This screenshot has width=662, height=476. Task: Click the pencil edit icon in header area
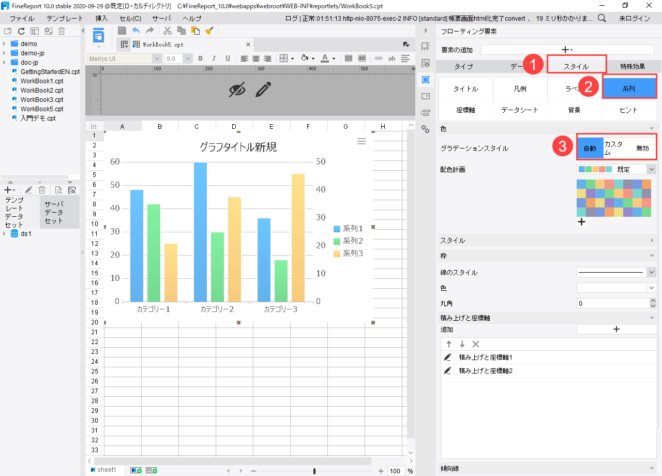click(x=263, y=90)
